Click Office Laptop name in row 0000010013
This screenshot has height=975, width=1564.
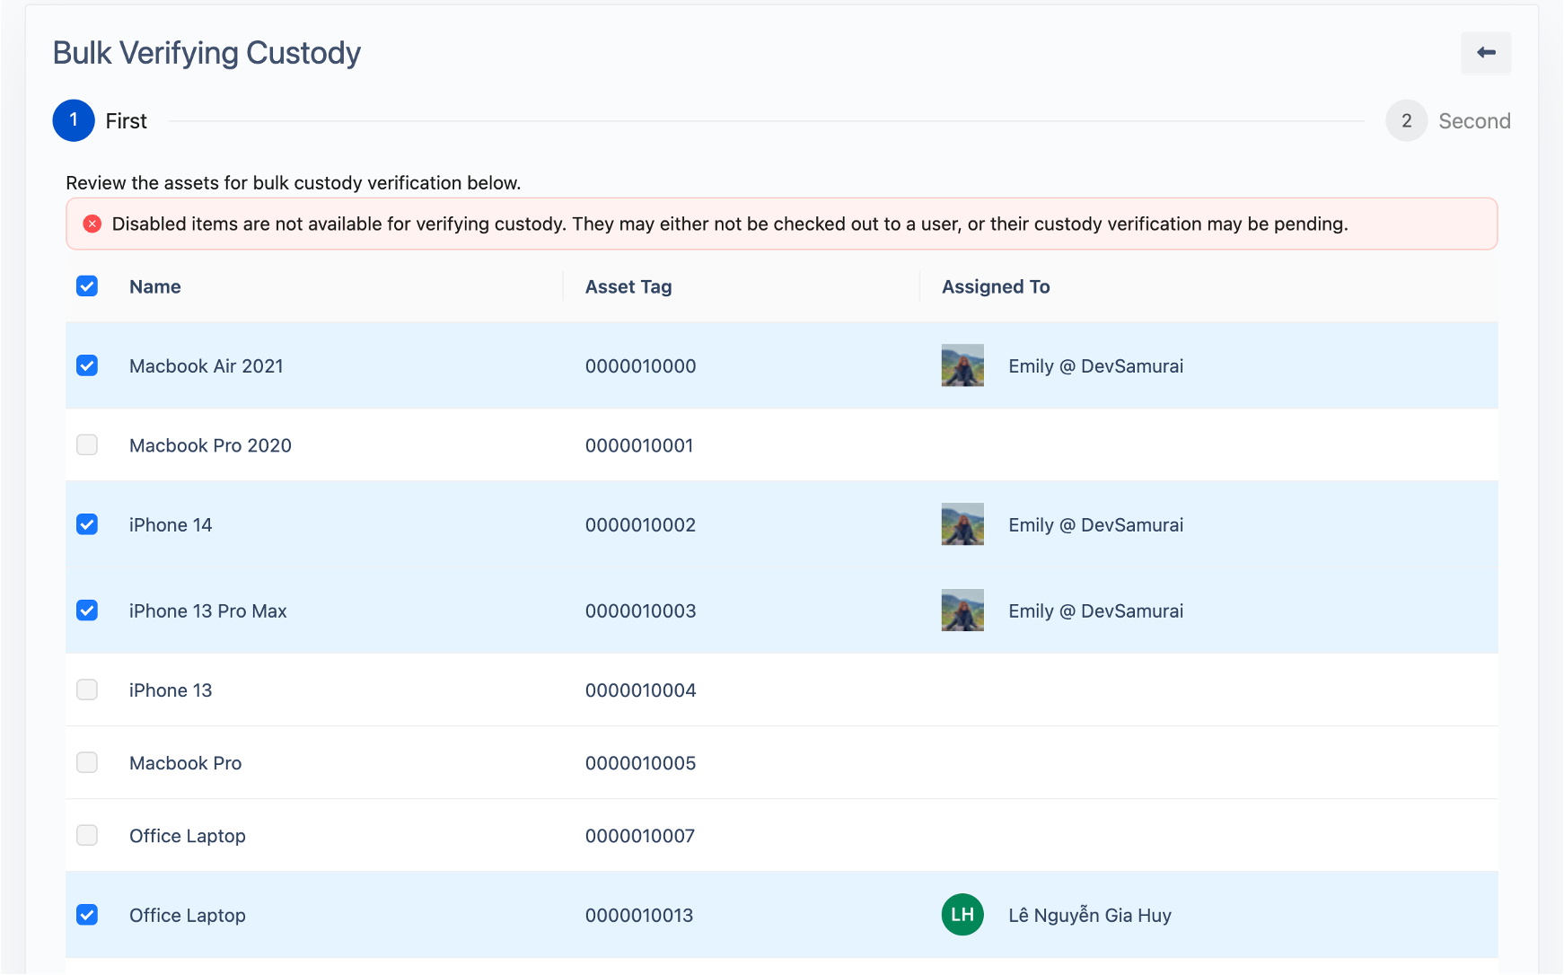188,916
